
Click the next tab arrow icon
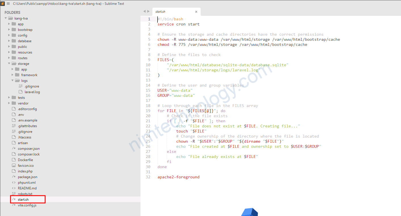[x=148, y=11]
